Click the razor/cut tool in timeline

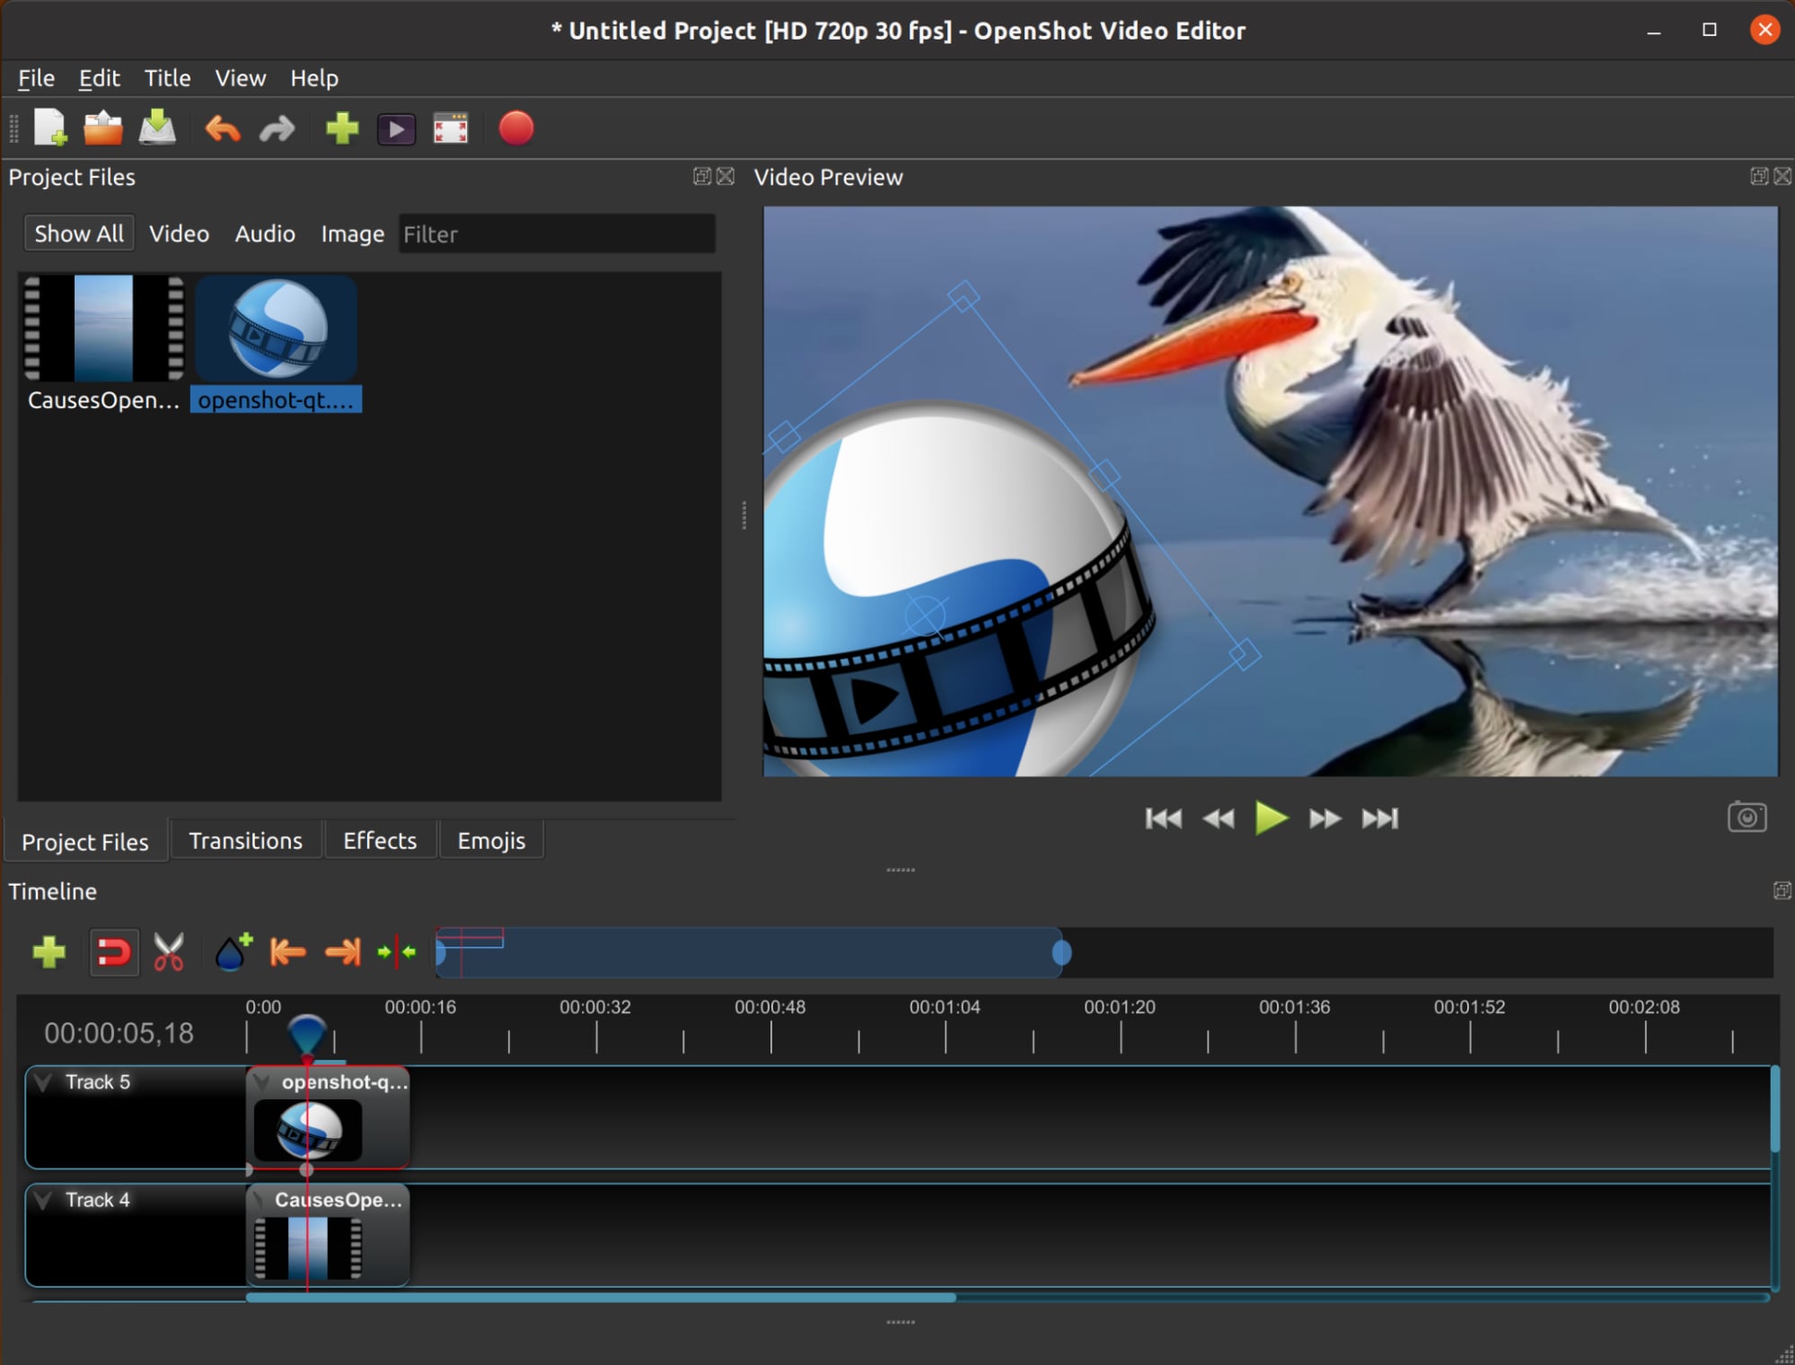[x=168, y=950]
